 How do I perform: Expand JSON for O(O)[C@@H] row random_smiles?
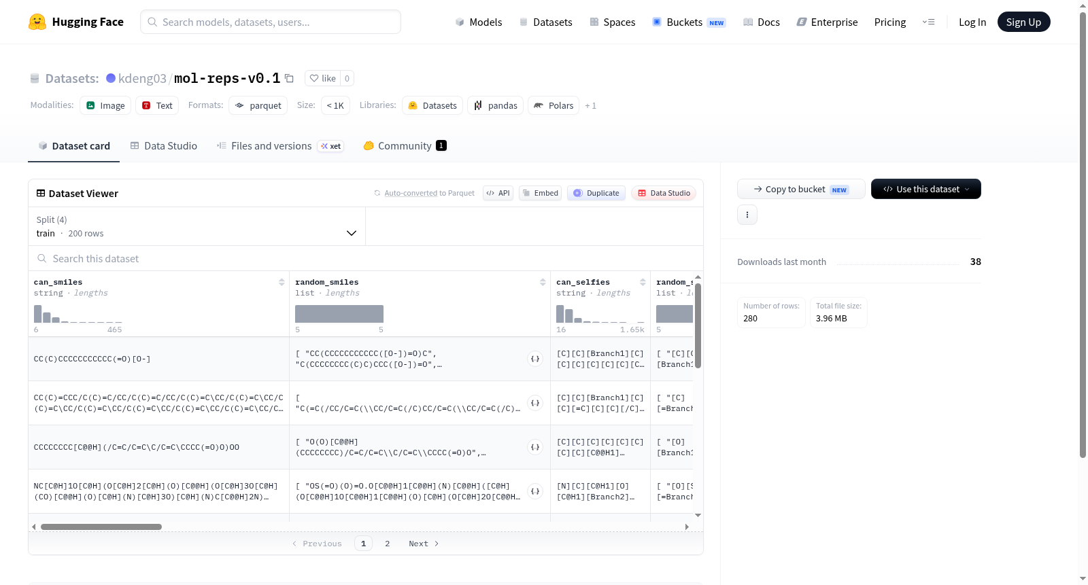[535, 447]
